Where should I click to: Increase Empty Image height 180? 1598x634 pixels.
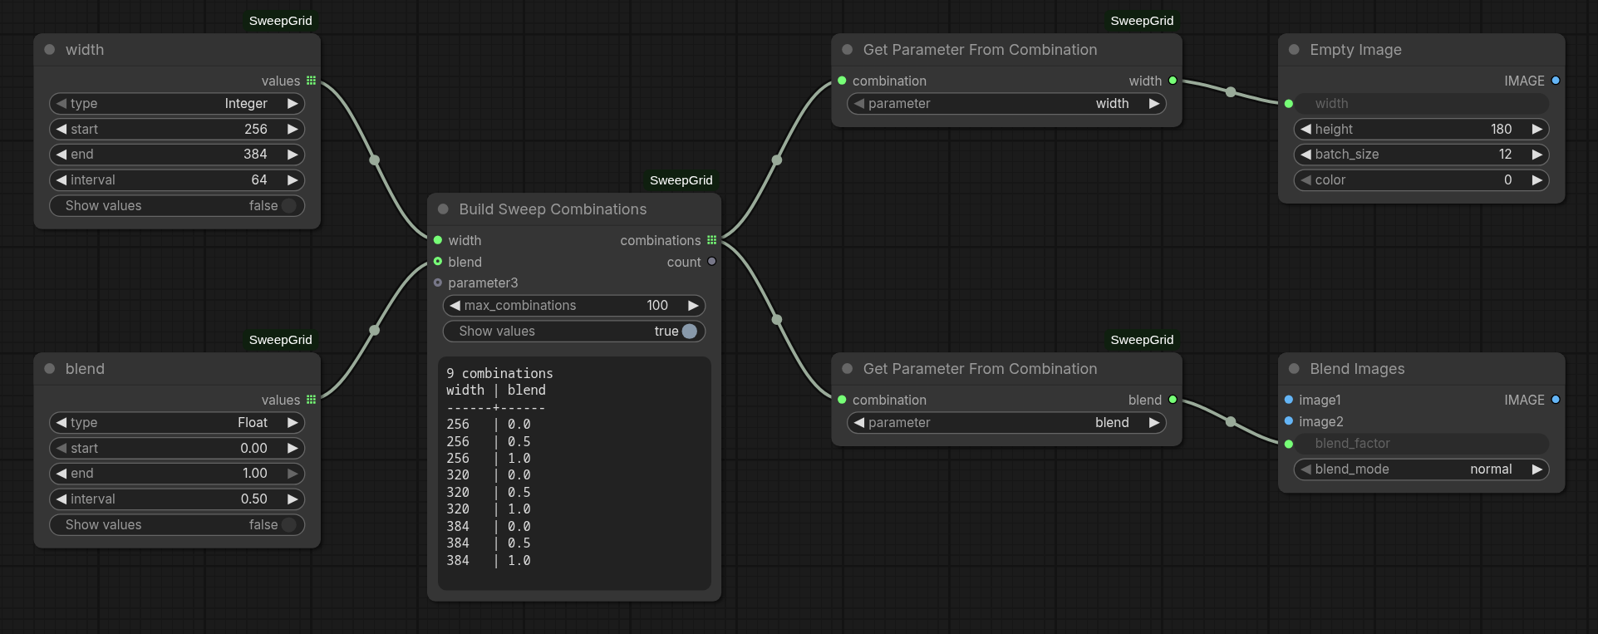point(1537,130)
